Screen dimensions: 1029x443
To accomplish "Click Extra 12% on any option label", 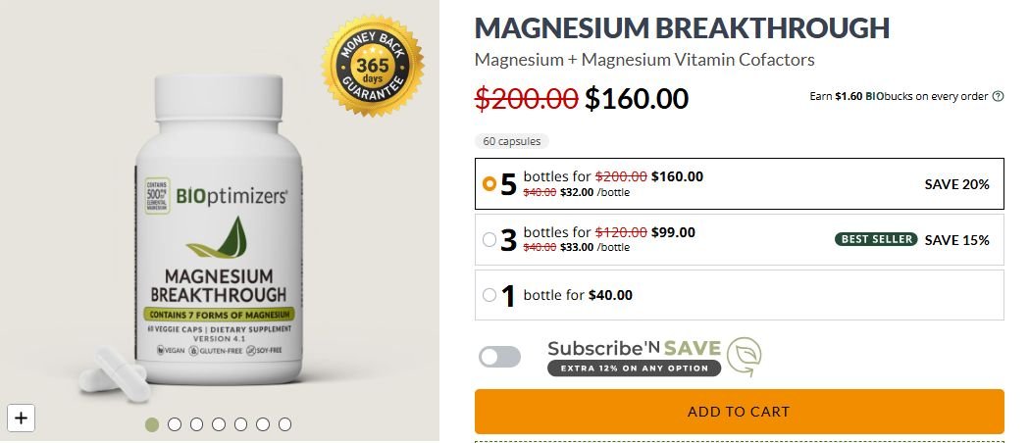I will coord(634,369).
